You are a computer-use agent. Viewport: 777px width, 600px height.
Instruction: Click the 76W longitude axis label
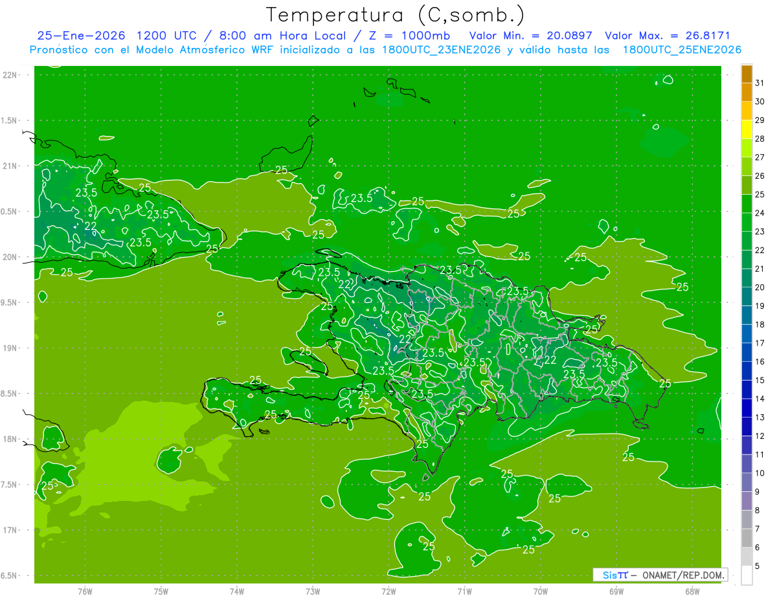pos(85,591)
